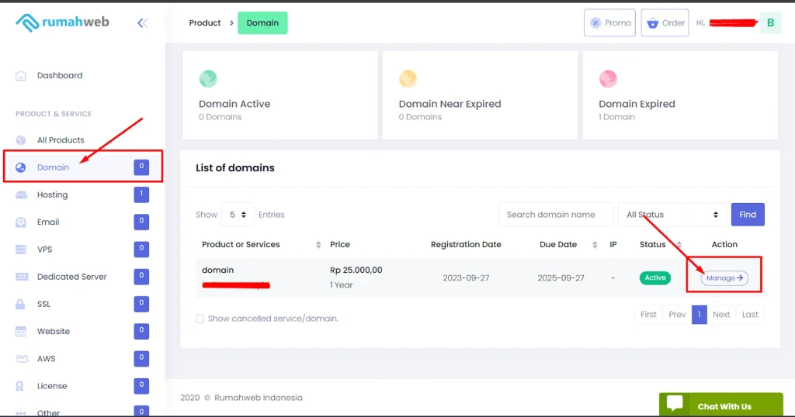Collapse the sidebar with double-chevron icon
The width and height of the screenshot is (795, 417).
point(143,22)
